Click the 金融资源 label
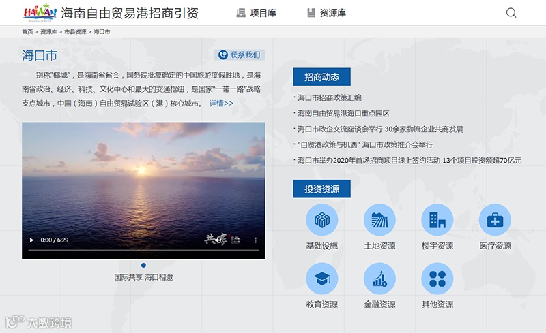Screen dimensions: 546x333 pyautogui.click(x=379, y=304)
